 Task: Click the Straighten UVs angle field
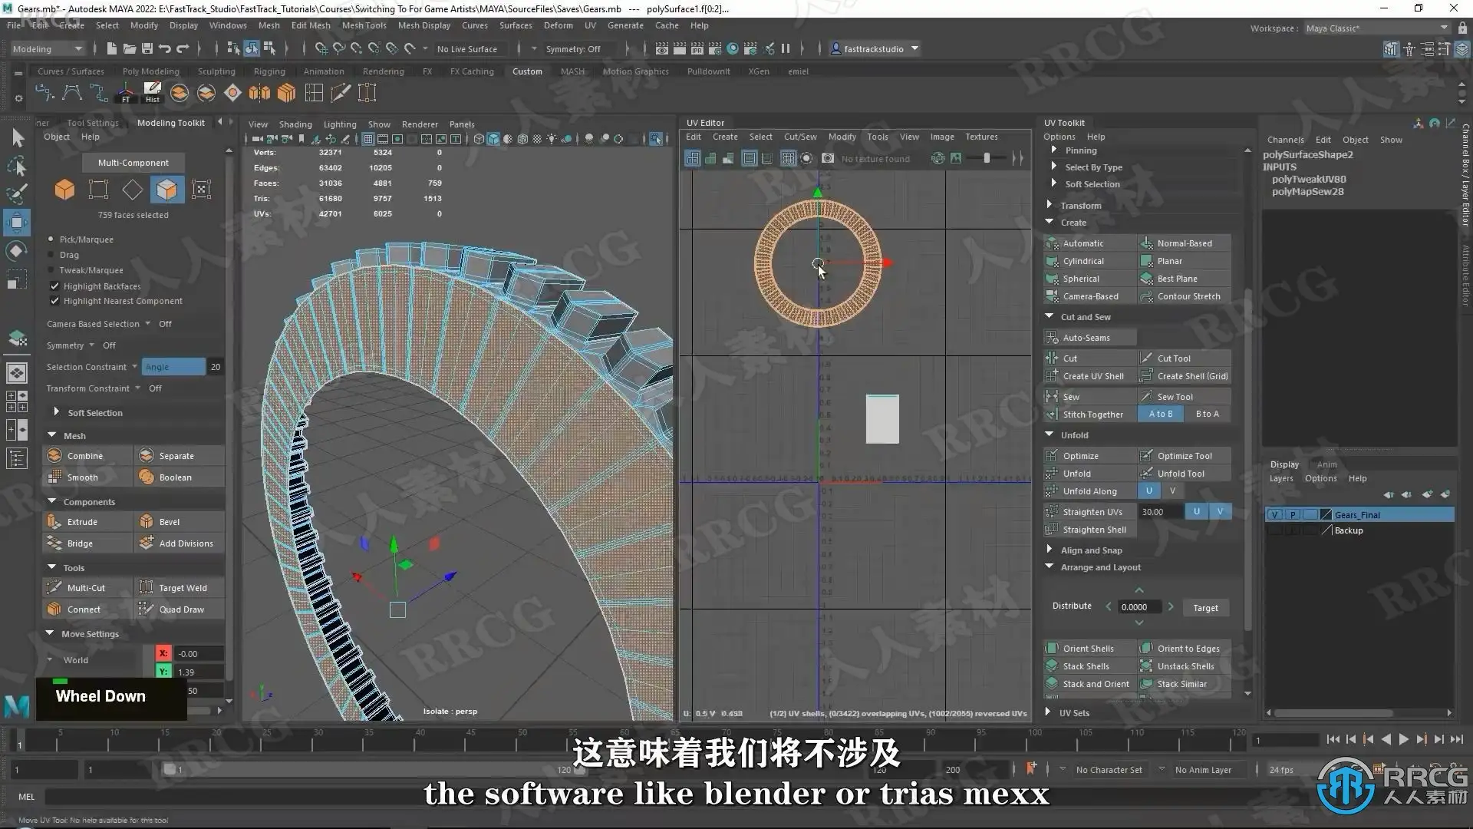click(x=1159, y=512)
